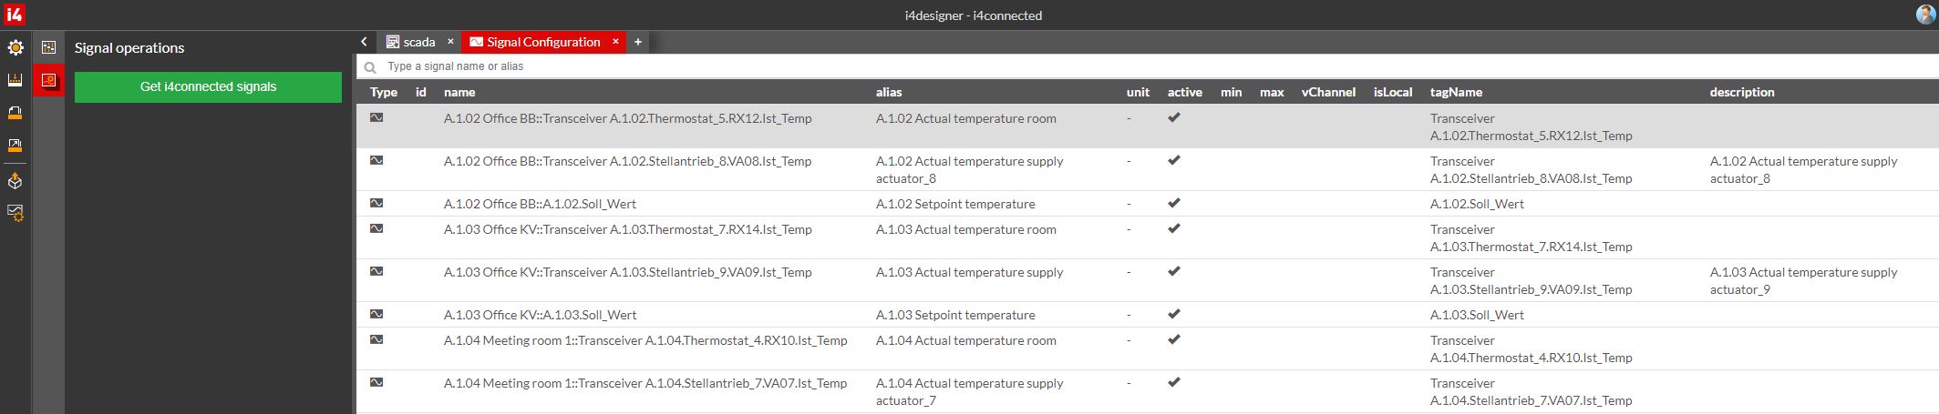Select the highlighted red signal configuration icon

[48, 81]
